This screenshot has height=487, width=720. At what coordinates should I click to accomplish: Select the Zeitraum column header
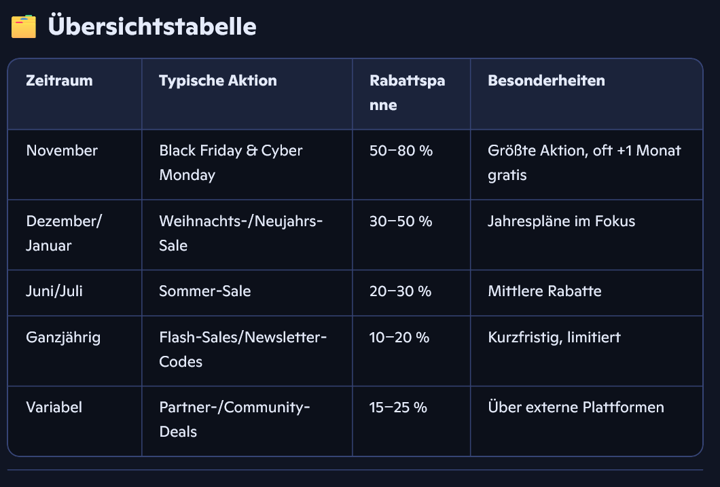[60, 81]
